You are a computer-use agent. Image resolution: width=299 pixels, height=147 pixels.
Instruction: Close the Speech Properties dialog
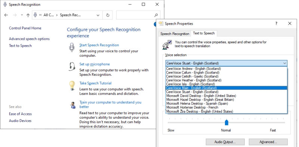click(x=290, y=24)
